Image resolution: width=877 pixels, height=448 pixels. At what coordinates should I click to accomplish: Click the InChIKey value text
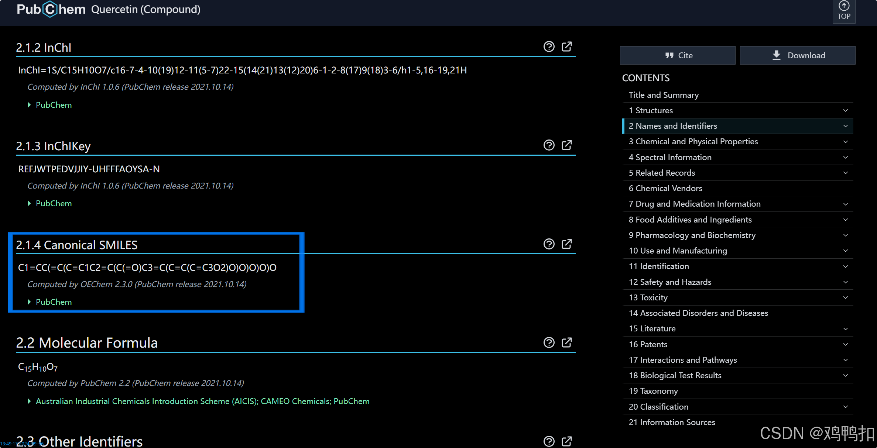[89, 169]
